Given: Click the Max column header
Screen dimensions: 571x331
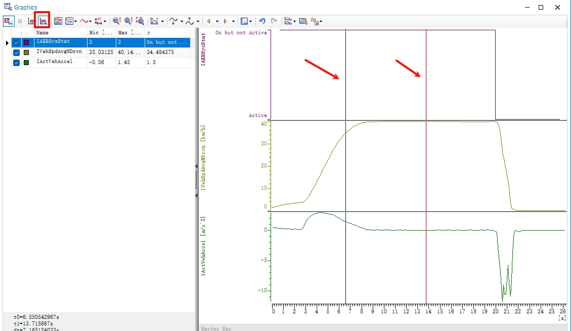Looking at the screenshot, I should pyautogui.click(x=129, y=33).
